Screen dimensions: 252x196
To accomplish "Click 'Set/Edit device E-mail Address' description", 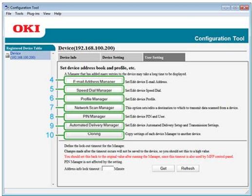I will [x=146, y=82].
